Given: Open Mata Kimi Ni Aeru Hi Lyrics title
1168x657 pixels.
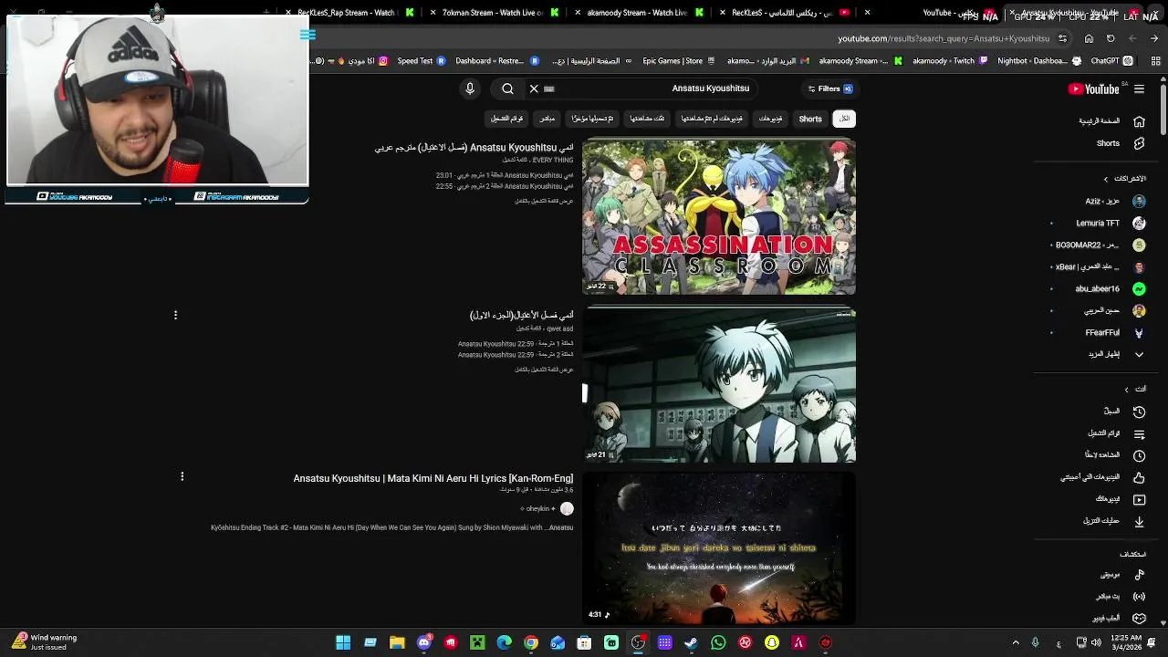Looking at the screenshot, I should coord(433,478).
